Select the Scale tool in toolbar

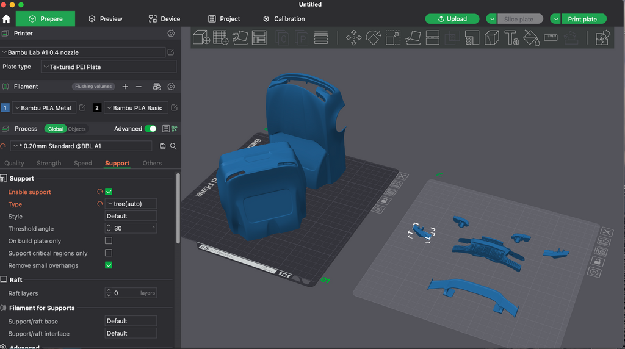[393, 38]
